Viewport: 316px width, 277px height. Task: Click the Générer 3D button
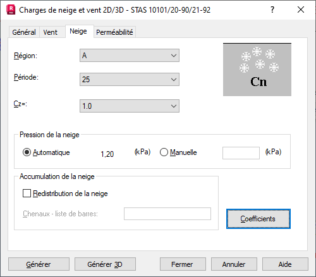105,264
